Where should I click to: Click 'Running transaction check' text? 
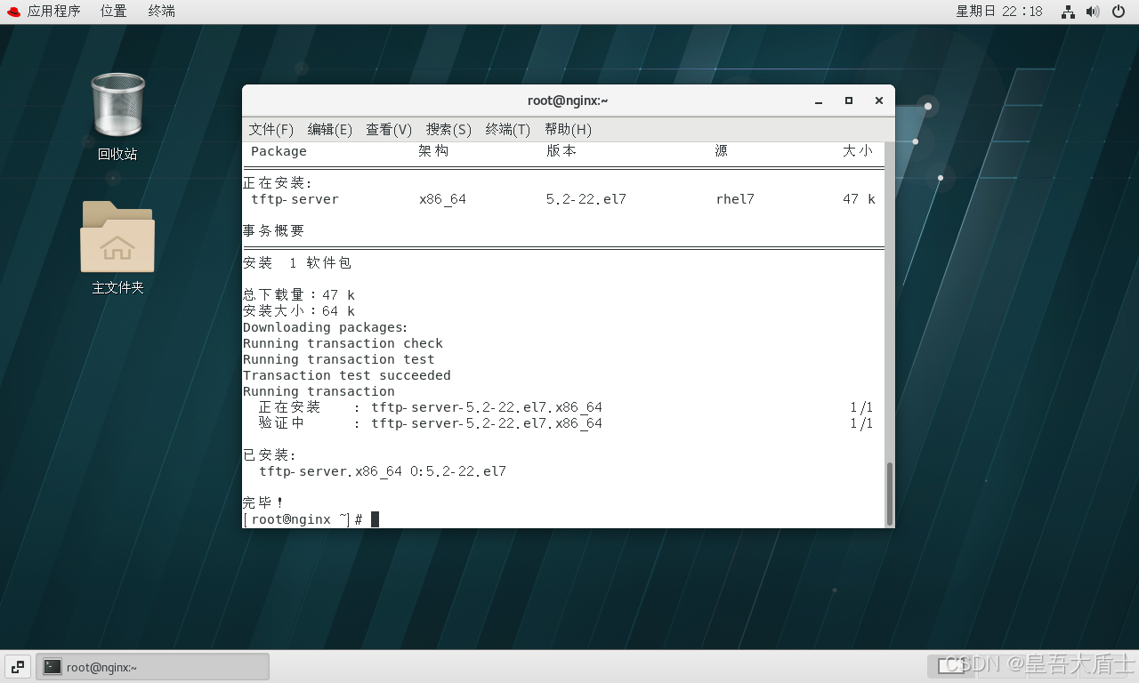[343, 343]
